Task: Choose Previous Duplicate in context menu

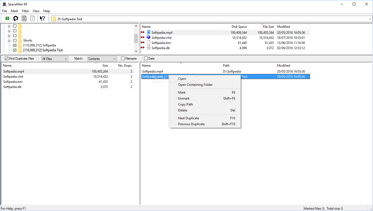Action: 205,124
